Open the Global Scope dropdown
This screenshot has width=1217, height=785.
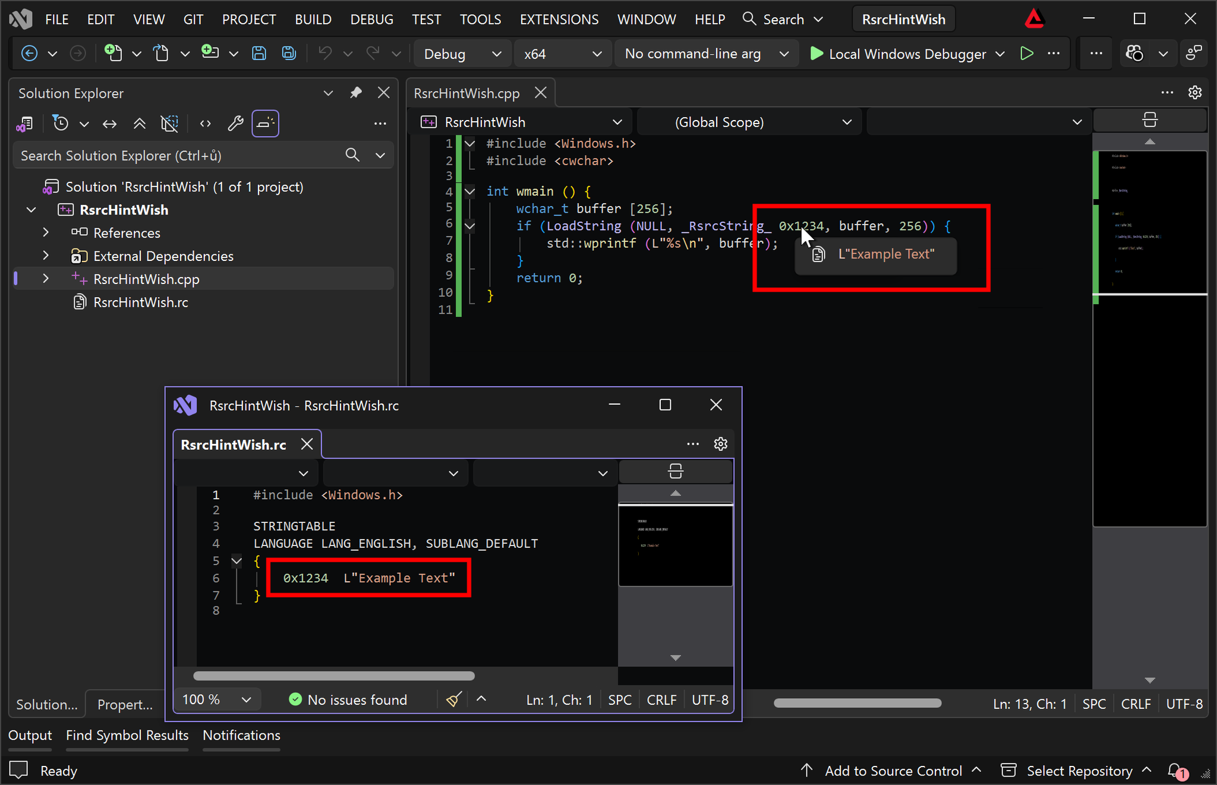[749, 122]
